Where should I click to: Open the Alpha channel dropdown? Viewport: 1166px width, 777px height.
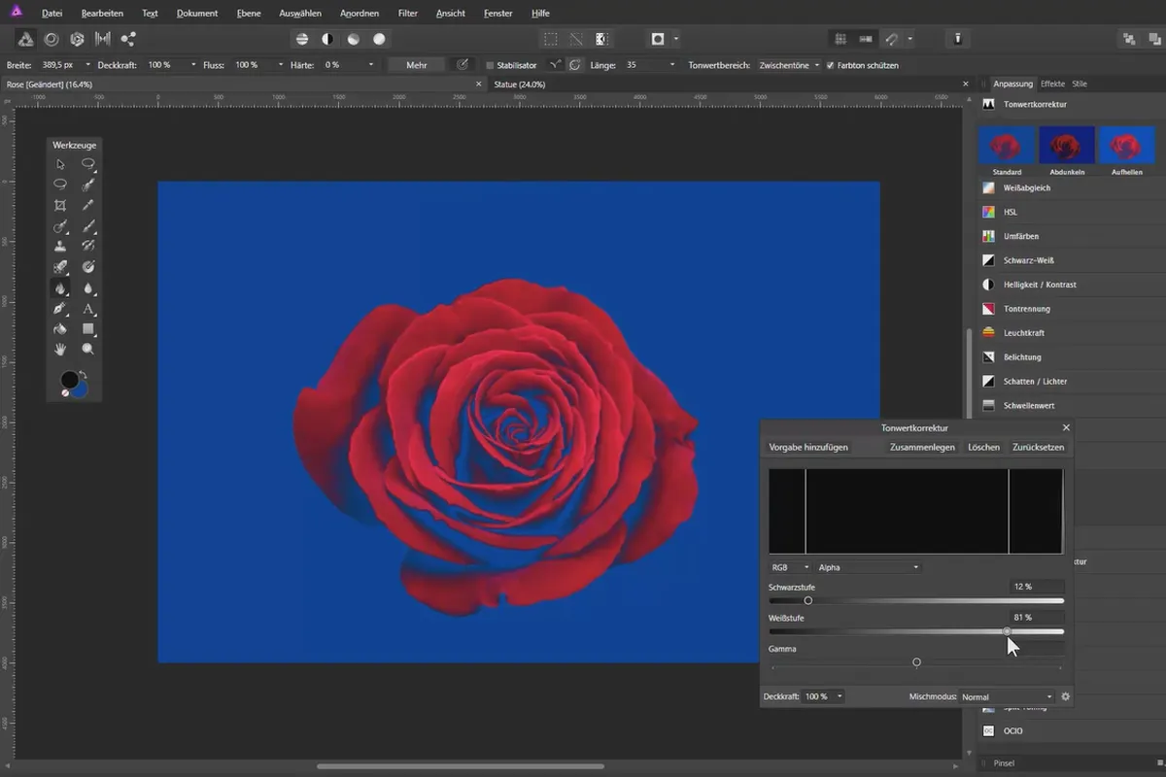coord(869,567)
